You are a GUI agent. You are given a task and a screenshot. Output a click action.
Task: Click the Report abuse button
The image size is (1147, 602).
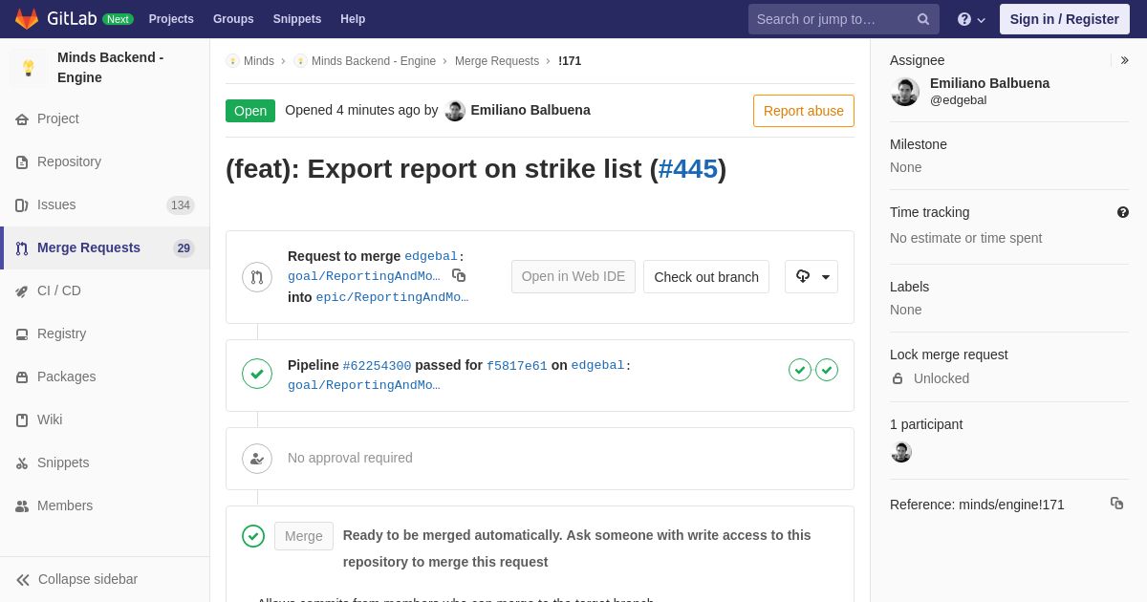tap(804, 111)
